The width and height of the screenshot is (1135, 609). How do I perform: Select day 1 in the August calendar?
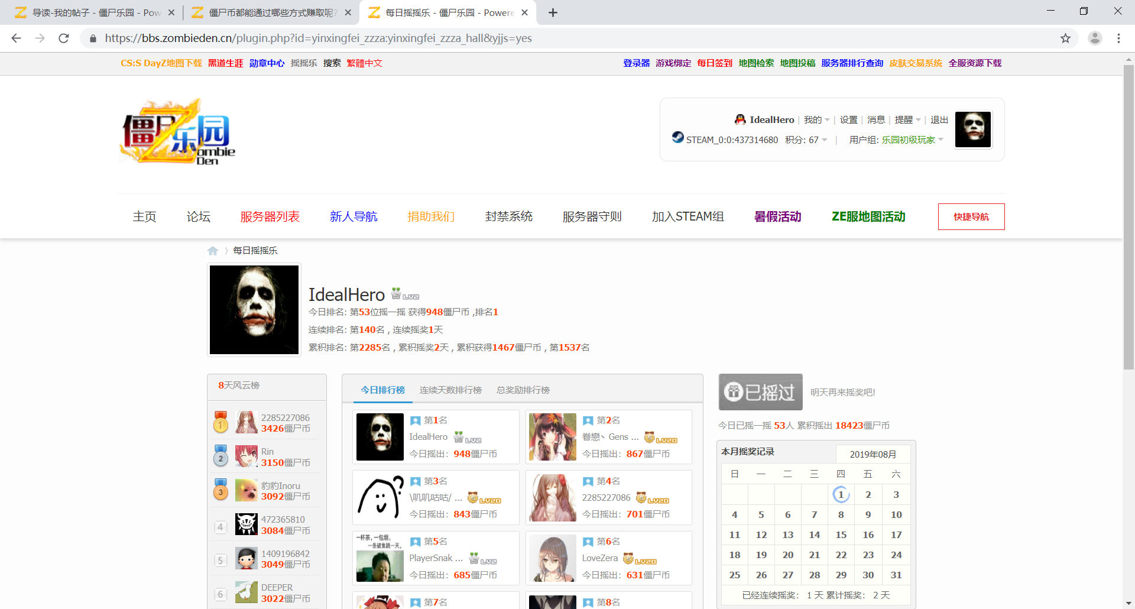pos(841,494)
